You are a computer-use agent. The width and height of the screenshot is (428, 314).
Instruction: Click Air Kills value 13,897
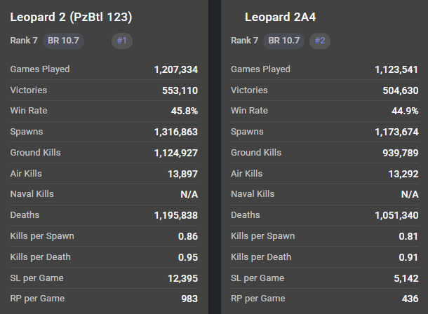tap(182, 174)
